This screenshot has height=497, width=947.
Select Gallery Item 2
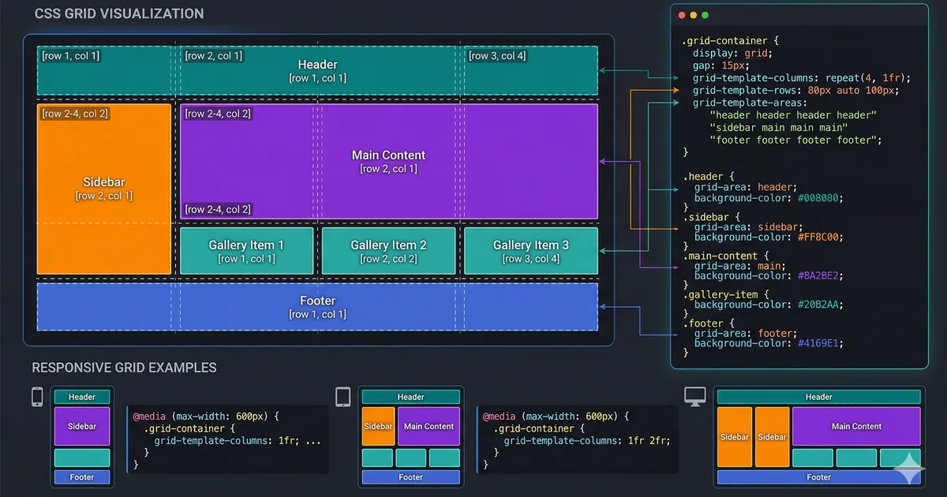coord(388,250)
